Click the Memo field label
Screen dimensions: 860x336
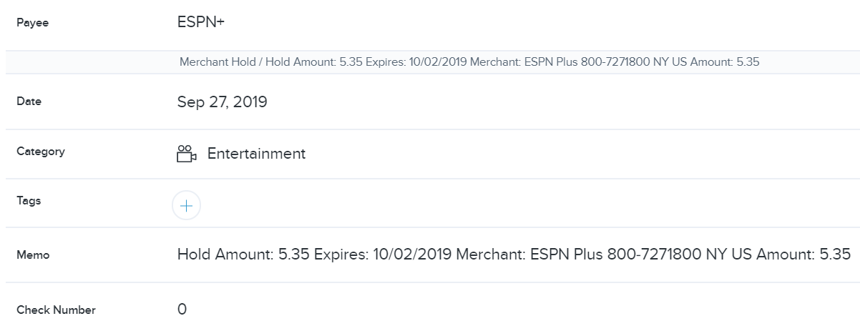tap(33, 255)
